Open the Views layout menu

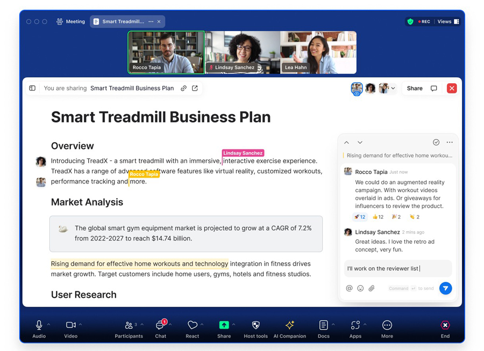(448, 21)
